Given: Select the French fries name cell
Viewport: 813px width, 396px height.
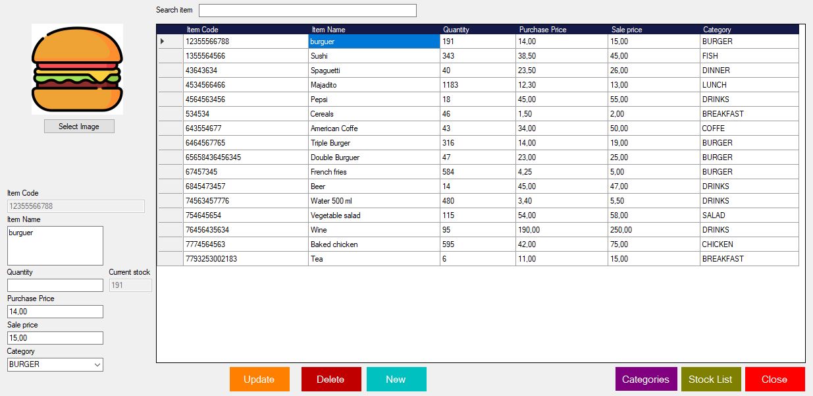Looking at the screenshot, I should 375,172.
